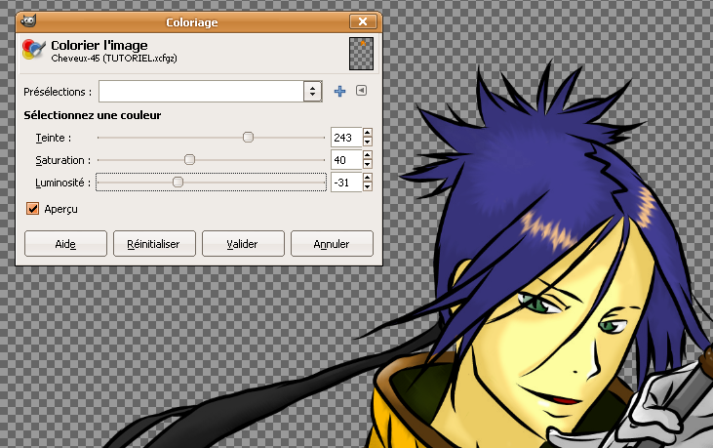Click the GIMP Wilber icon in title bar
The height and width of the screenshot is (448, 713).
pyautogui.click(x=29, y=20)
